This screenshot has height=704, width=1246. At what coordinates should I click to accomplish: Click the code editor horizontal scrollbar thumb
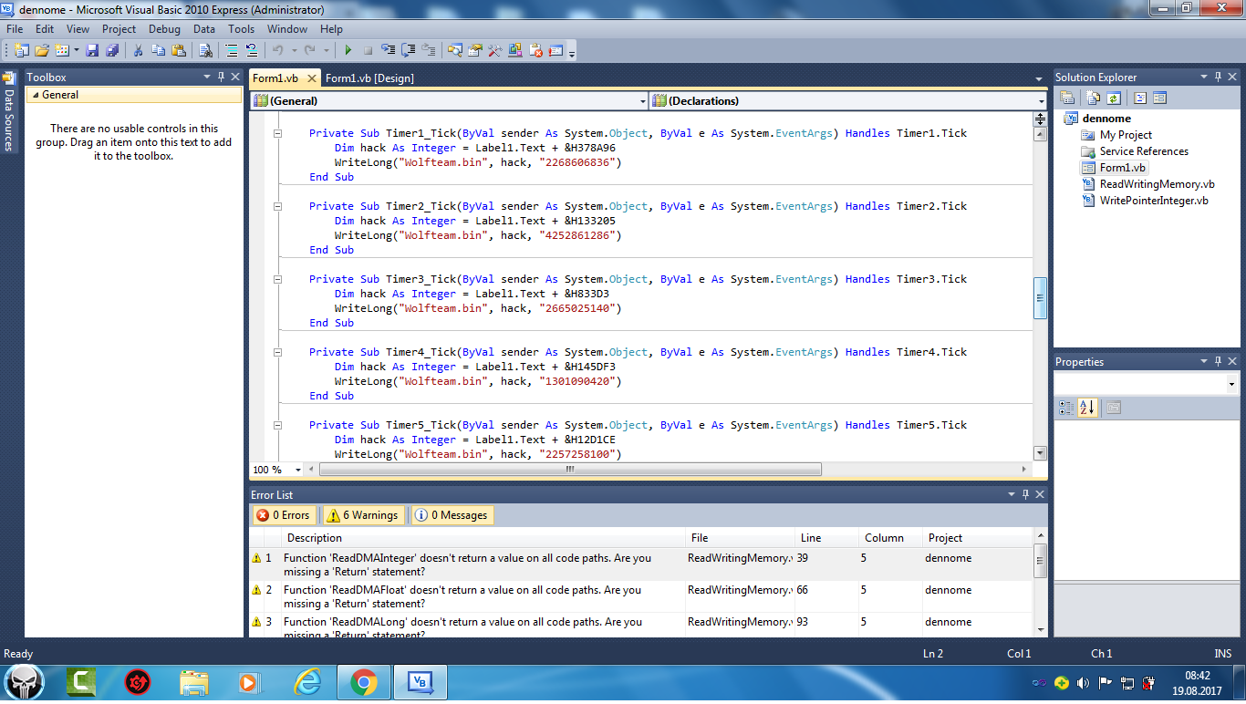point(570,470)
